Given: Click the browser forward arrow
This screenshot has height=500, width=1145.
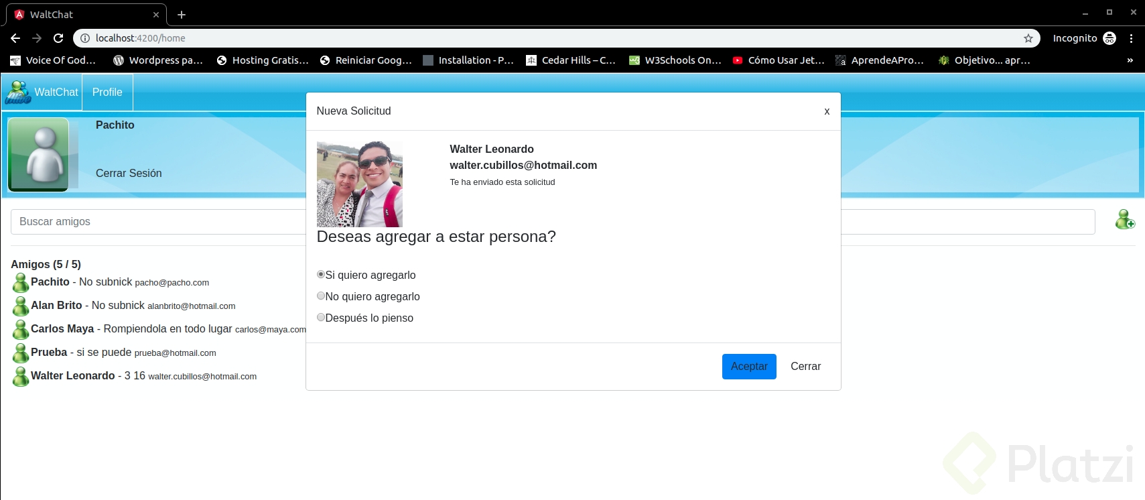Looking at the screenshot, I should (x=37, y=38).
